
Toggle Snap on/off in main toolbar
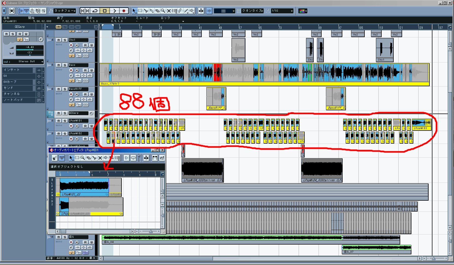click(209, 11)
